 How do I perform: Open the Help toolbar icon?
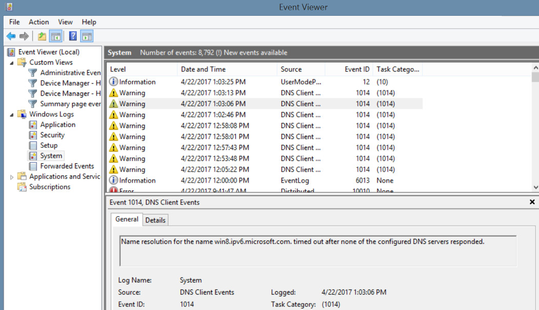point(73,36)
